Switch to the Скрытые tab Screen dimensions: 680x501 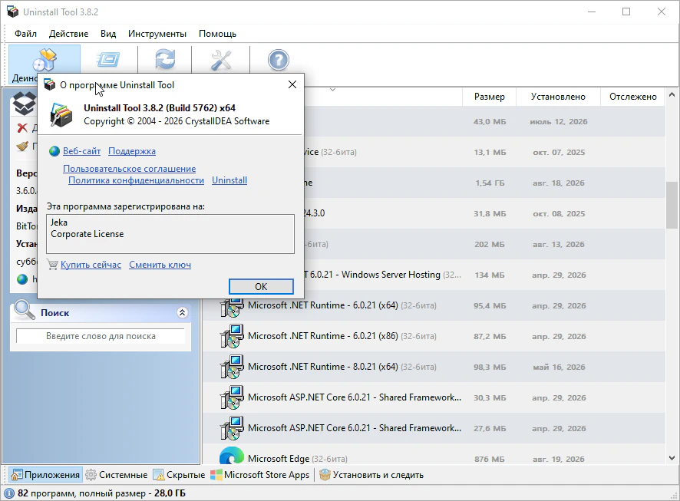tap(179, 475)
